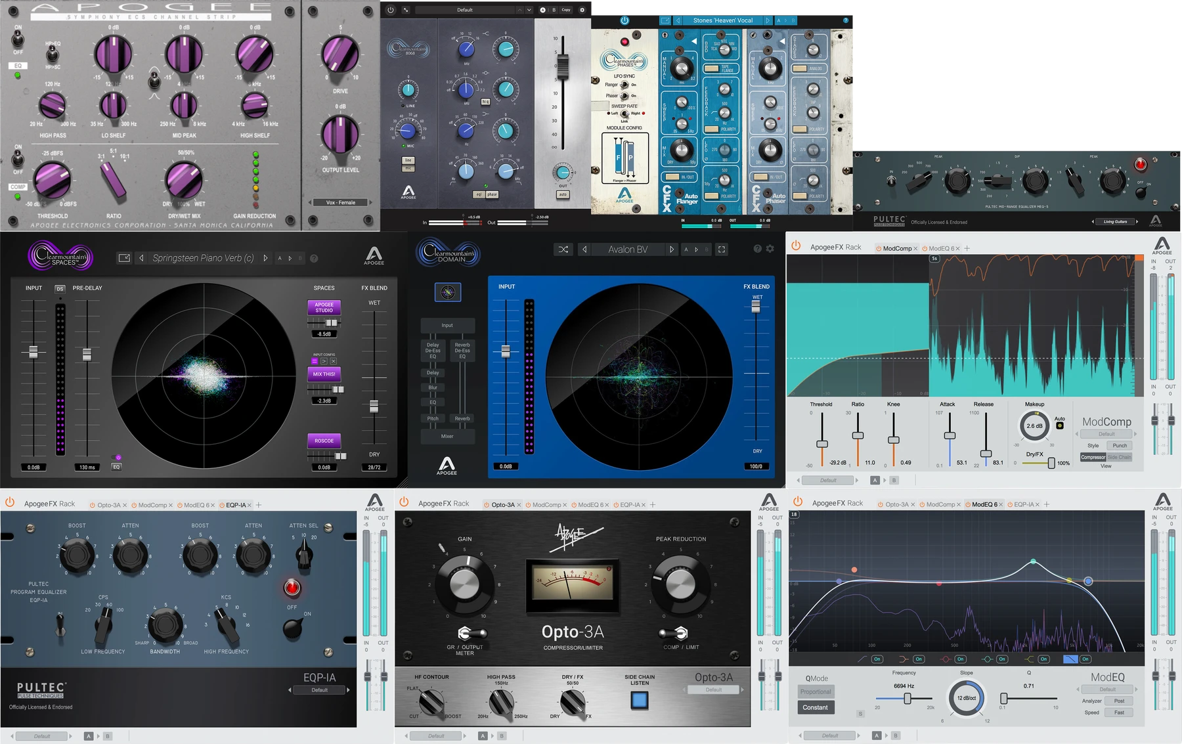Click the plus icon after ModEQ 6 tab in ModComp rack

coord(967,248)
